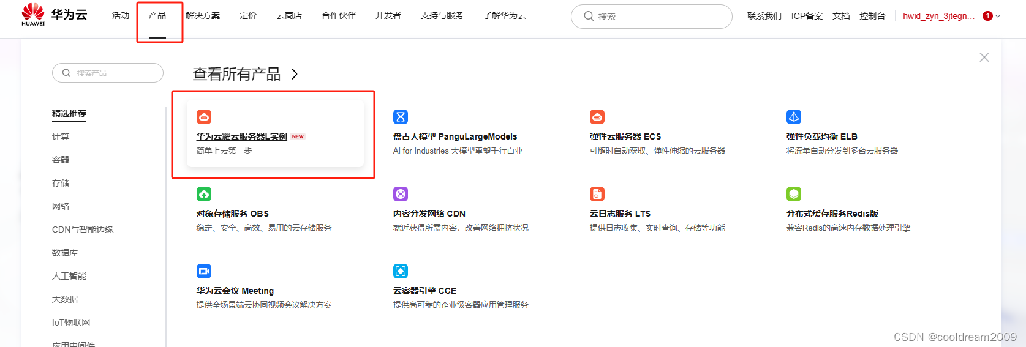The image size is (1026, 347).
Task: Open the 活动 menu
Action: (121, 15)
